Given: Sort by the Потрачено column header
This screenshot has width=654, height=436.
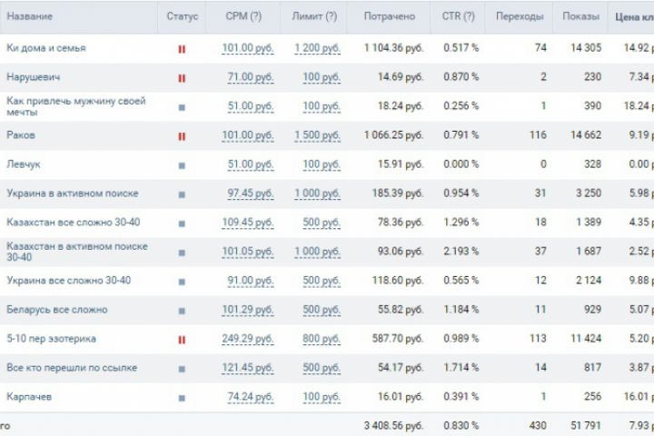Looking at the screenshot, I should 389,16.
